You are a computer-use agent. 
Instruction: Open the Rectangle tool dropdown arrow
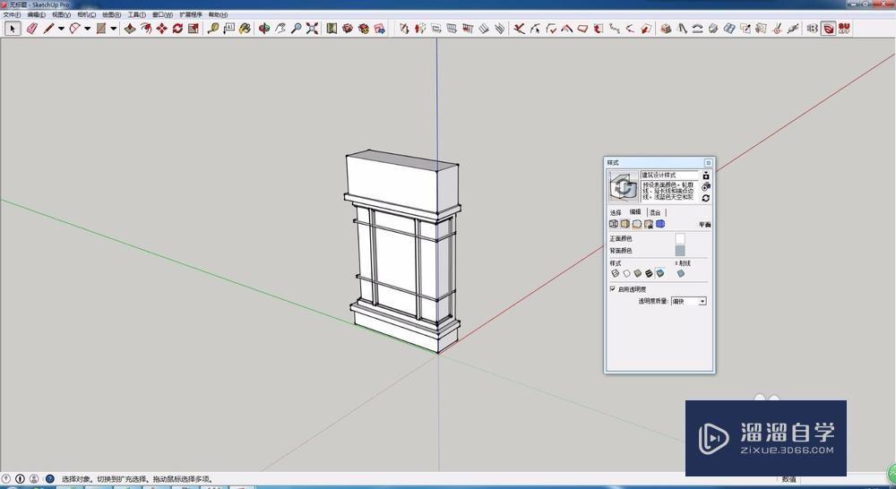[x=113, y=28]
